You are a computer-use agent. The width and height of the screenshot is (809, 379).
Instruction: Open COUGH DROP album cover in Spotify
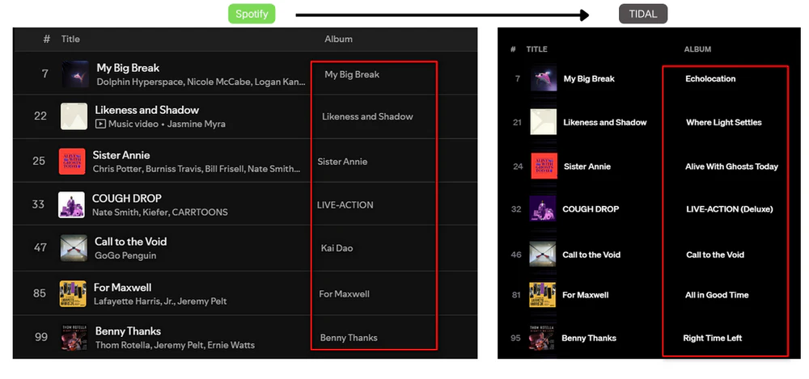(x=71, y=204)
